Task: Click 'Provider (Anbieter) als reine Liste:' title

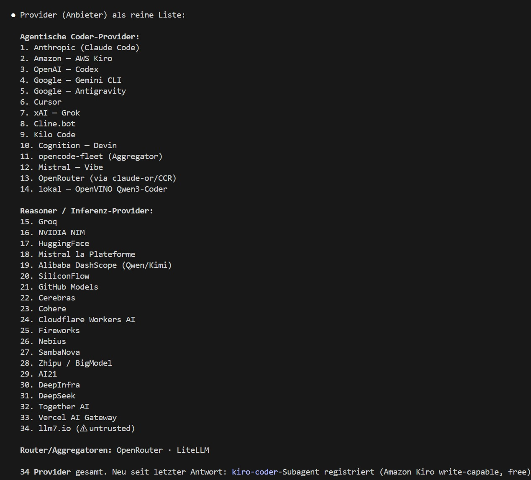Action: click(x=103, y=15)
